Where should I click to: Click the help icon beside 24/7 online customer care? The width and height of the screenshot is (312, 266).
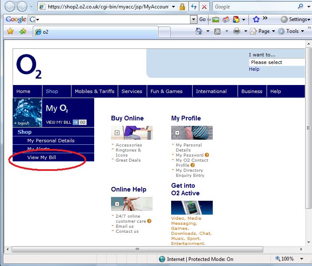click(149, 221)
